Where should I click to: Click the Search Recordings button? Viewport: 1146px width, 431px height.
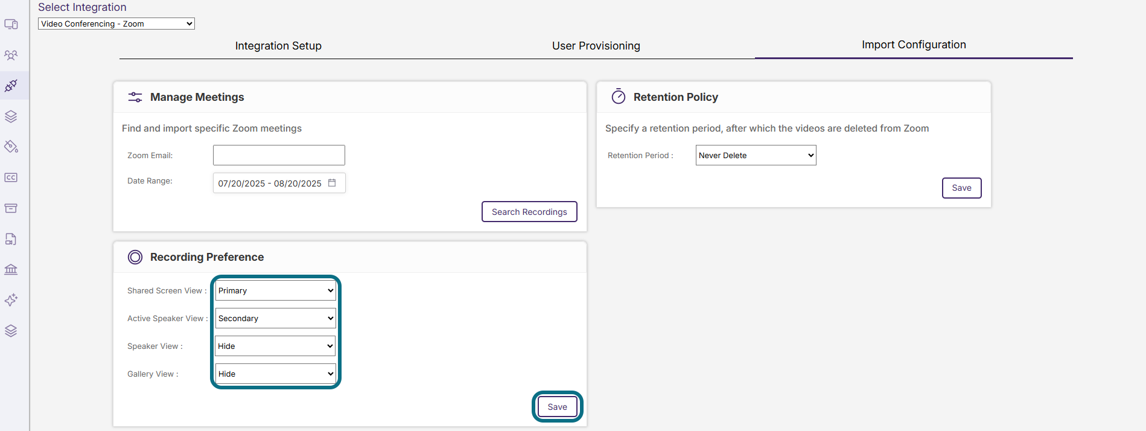[529, 212]
